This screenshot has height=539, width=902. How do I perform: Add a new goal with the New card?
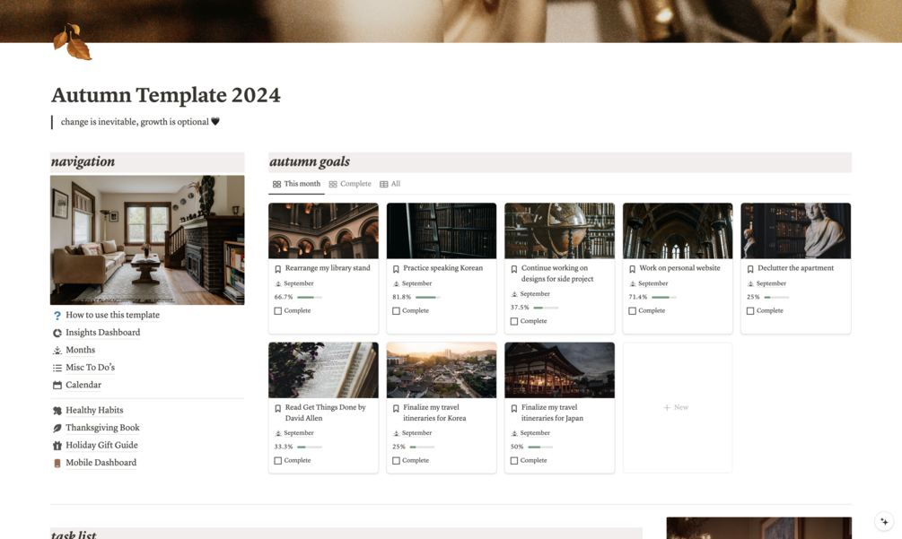[x=677, y=407]
